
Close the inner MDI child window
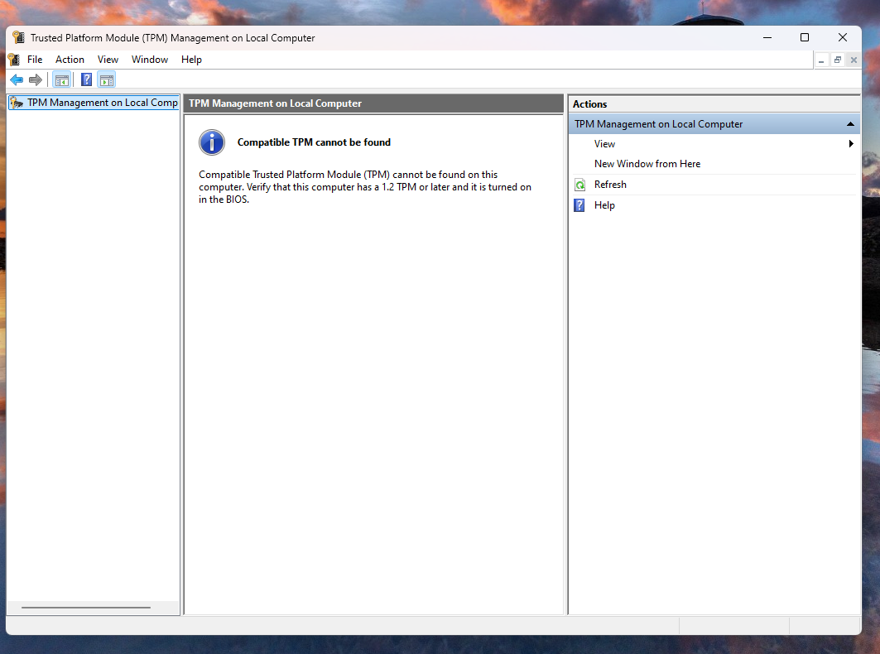854,60
